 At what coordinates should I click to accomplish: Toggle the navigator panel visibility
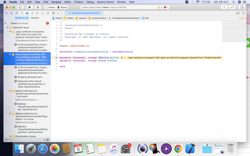tap(20, 7)
